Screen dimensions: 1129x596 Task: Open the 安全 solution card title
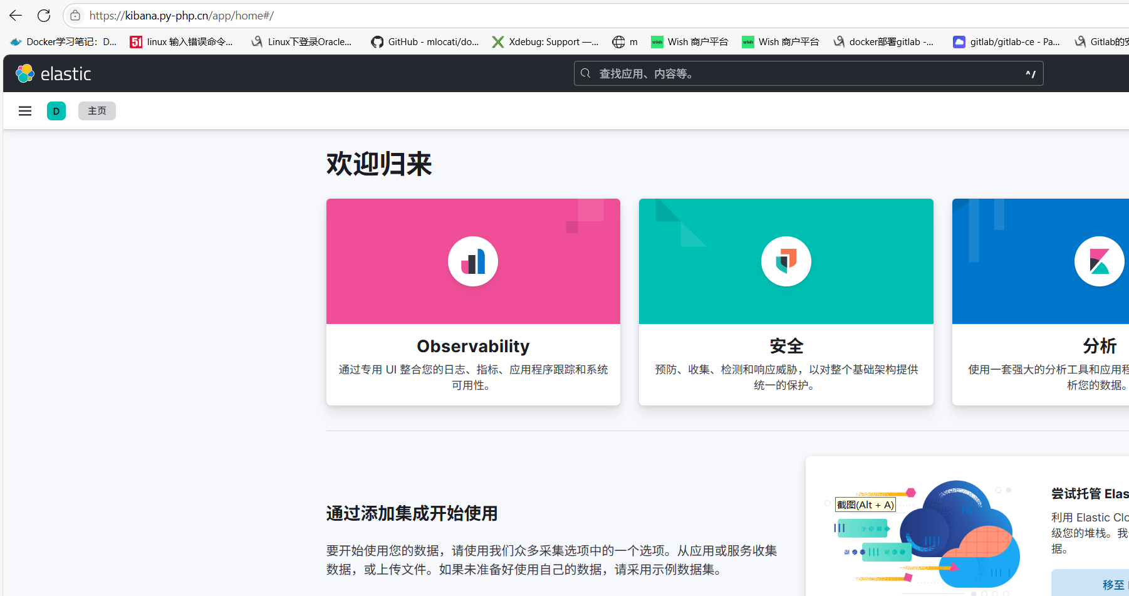point(786,346)
